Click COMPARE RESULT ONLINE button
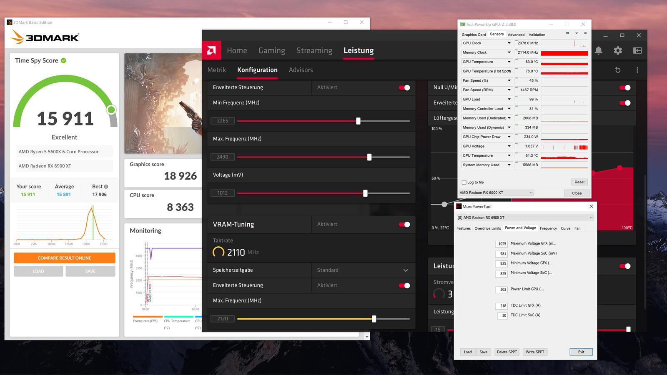667x375 pixels. (x=65, y=258)
